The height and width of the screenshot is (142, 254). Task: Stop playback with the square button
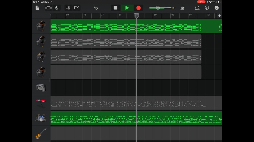116,8
